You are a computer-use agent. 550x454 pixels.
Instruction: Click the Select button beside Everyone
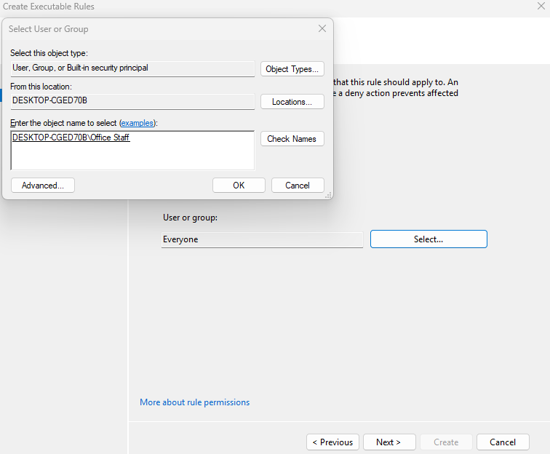[428, 239]
